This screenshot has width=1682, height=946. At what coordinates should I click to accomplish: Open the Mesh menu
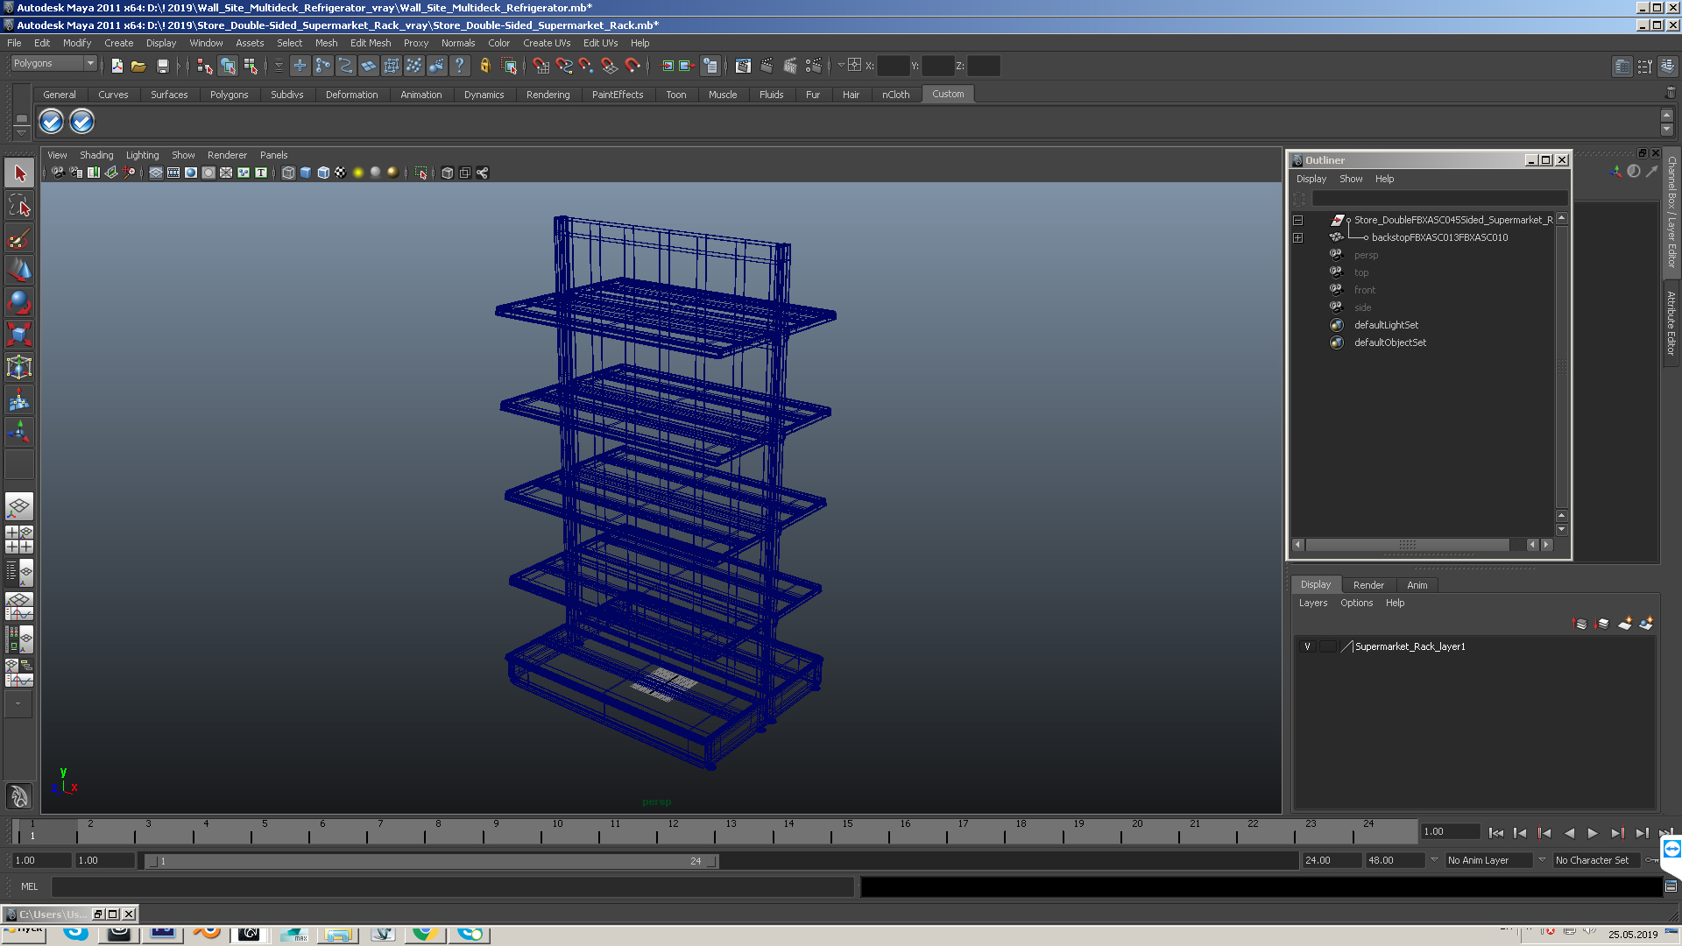click(x=326, y=43)
